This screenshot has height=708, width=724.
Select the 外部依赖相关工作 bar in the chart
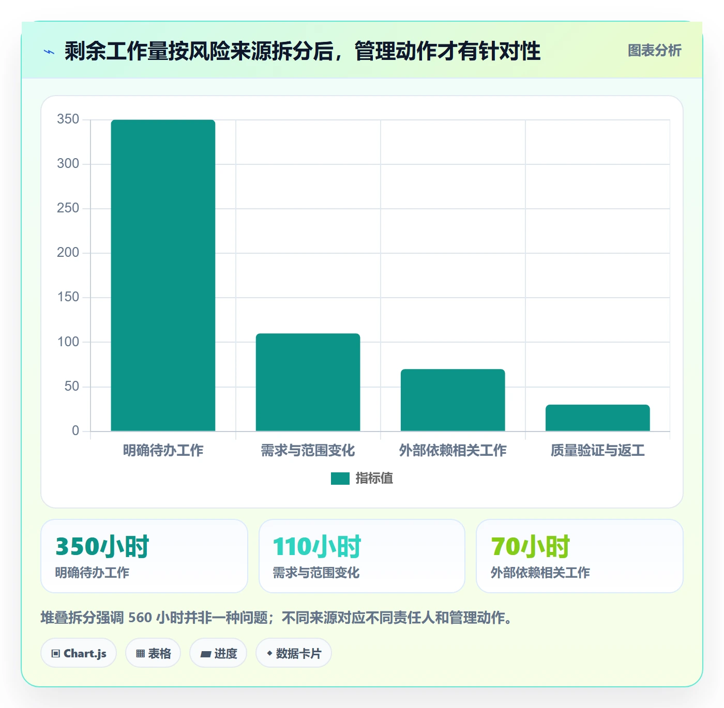coord(452,400)
